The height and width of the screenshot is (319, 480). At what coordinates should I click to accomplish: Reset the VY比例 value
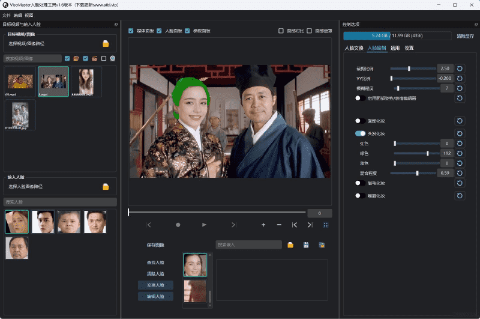coord(460,79)
